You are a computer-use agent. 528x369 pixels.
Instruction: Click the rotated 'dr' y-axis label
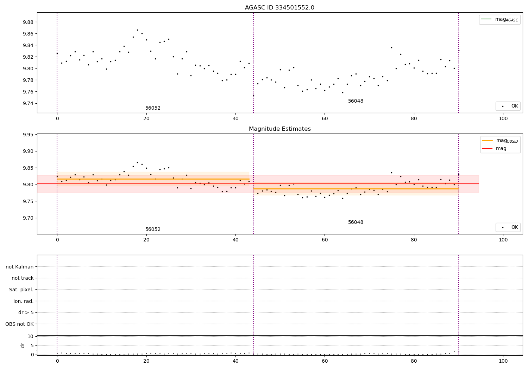click(x=23, y=345)
